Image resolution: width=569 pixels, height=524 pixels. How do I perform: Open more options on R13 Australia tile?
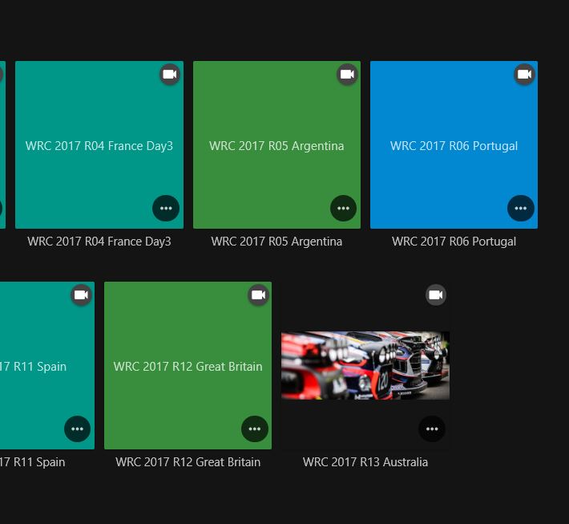click(x=432, y=429)
